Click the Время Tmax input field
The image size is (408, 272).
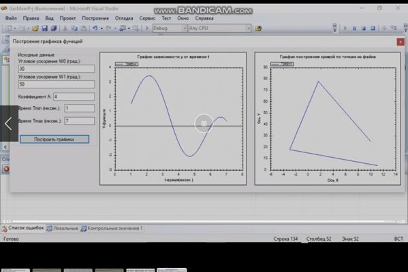click(80, 121)
